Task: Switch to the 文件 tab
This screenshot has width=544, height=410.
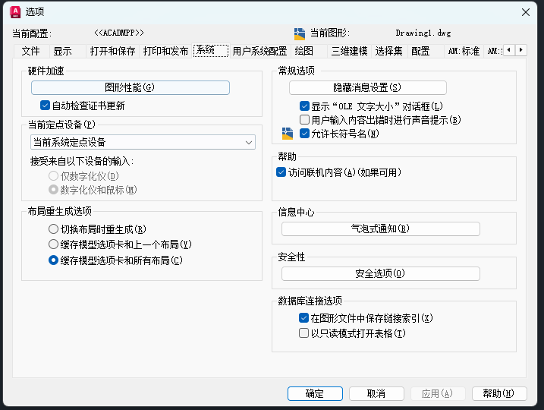Action: coord(31,51)
